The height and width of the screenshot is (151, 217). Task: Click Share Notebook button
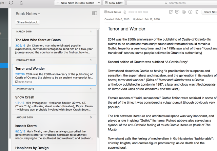pyautogui.click(x=27, y=22)
